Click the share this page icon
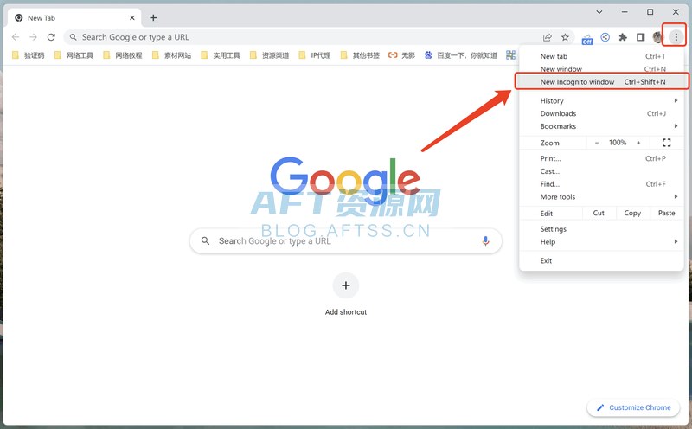This screenshot has width=692, height=429. [x=548, y=37]
